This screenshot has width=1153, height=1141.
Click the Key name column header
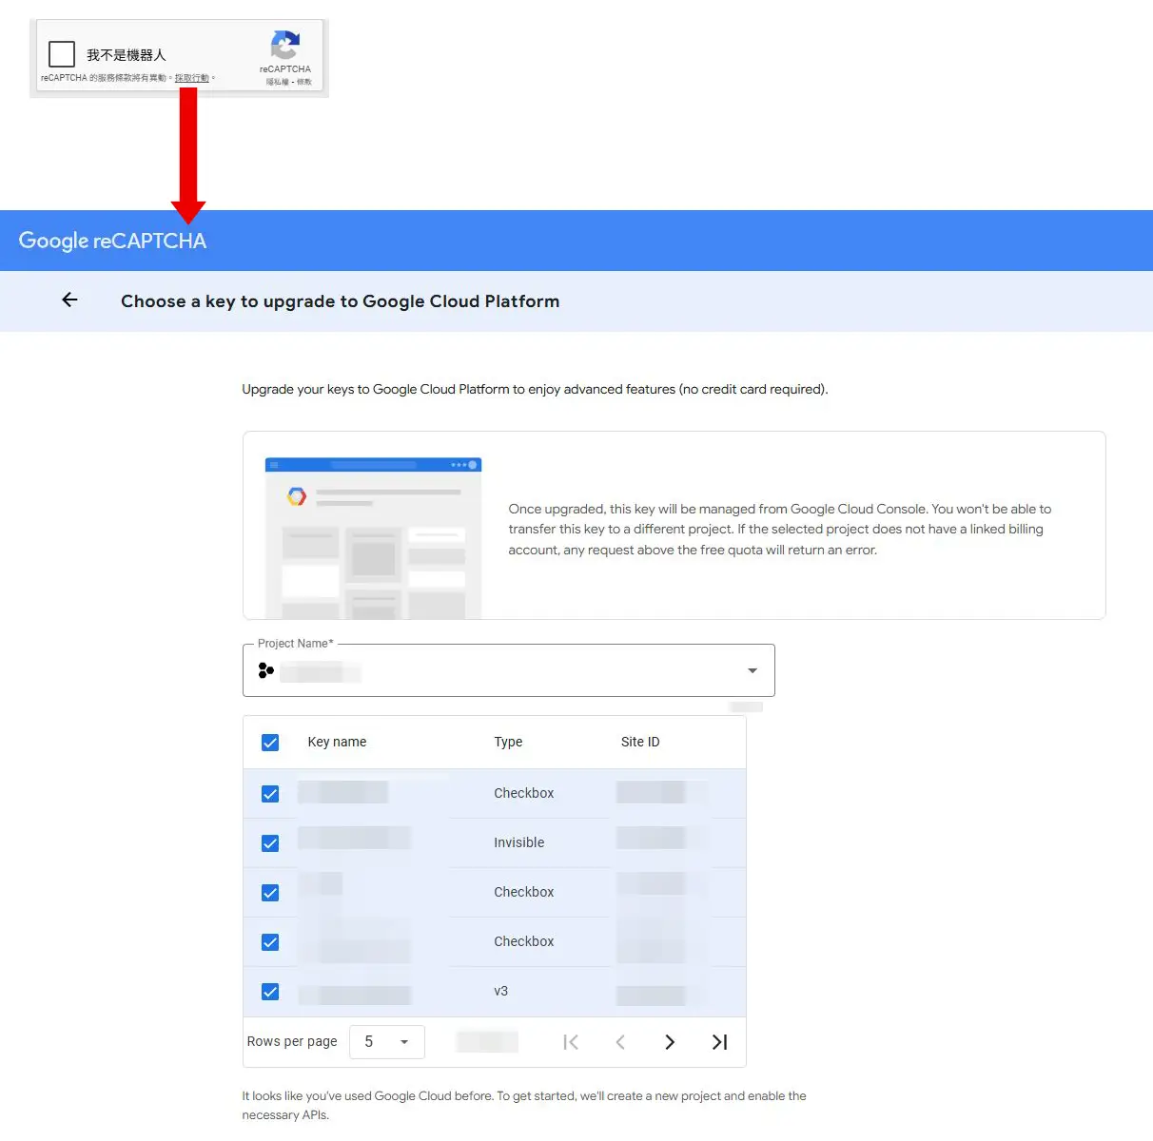tap(337, 743)
